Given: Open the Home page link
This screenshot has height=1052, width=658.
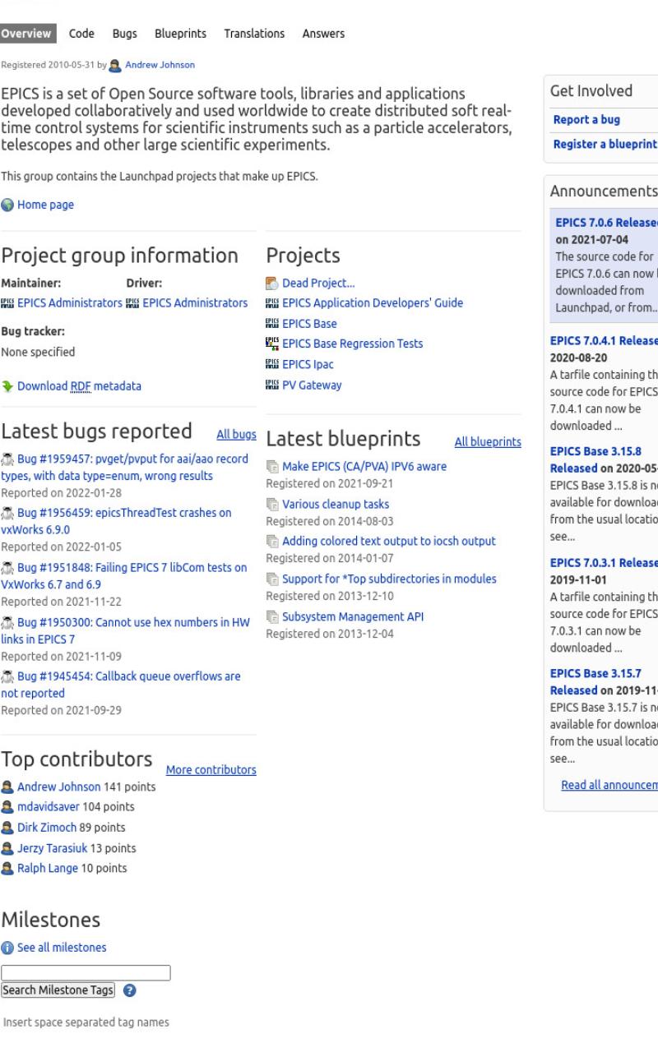Looking at the screenshot, I should point(45,205).
